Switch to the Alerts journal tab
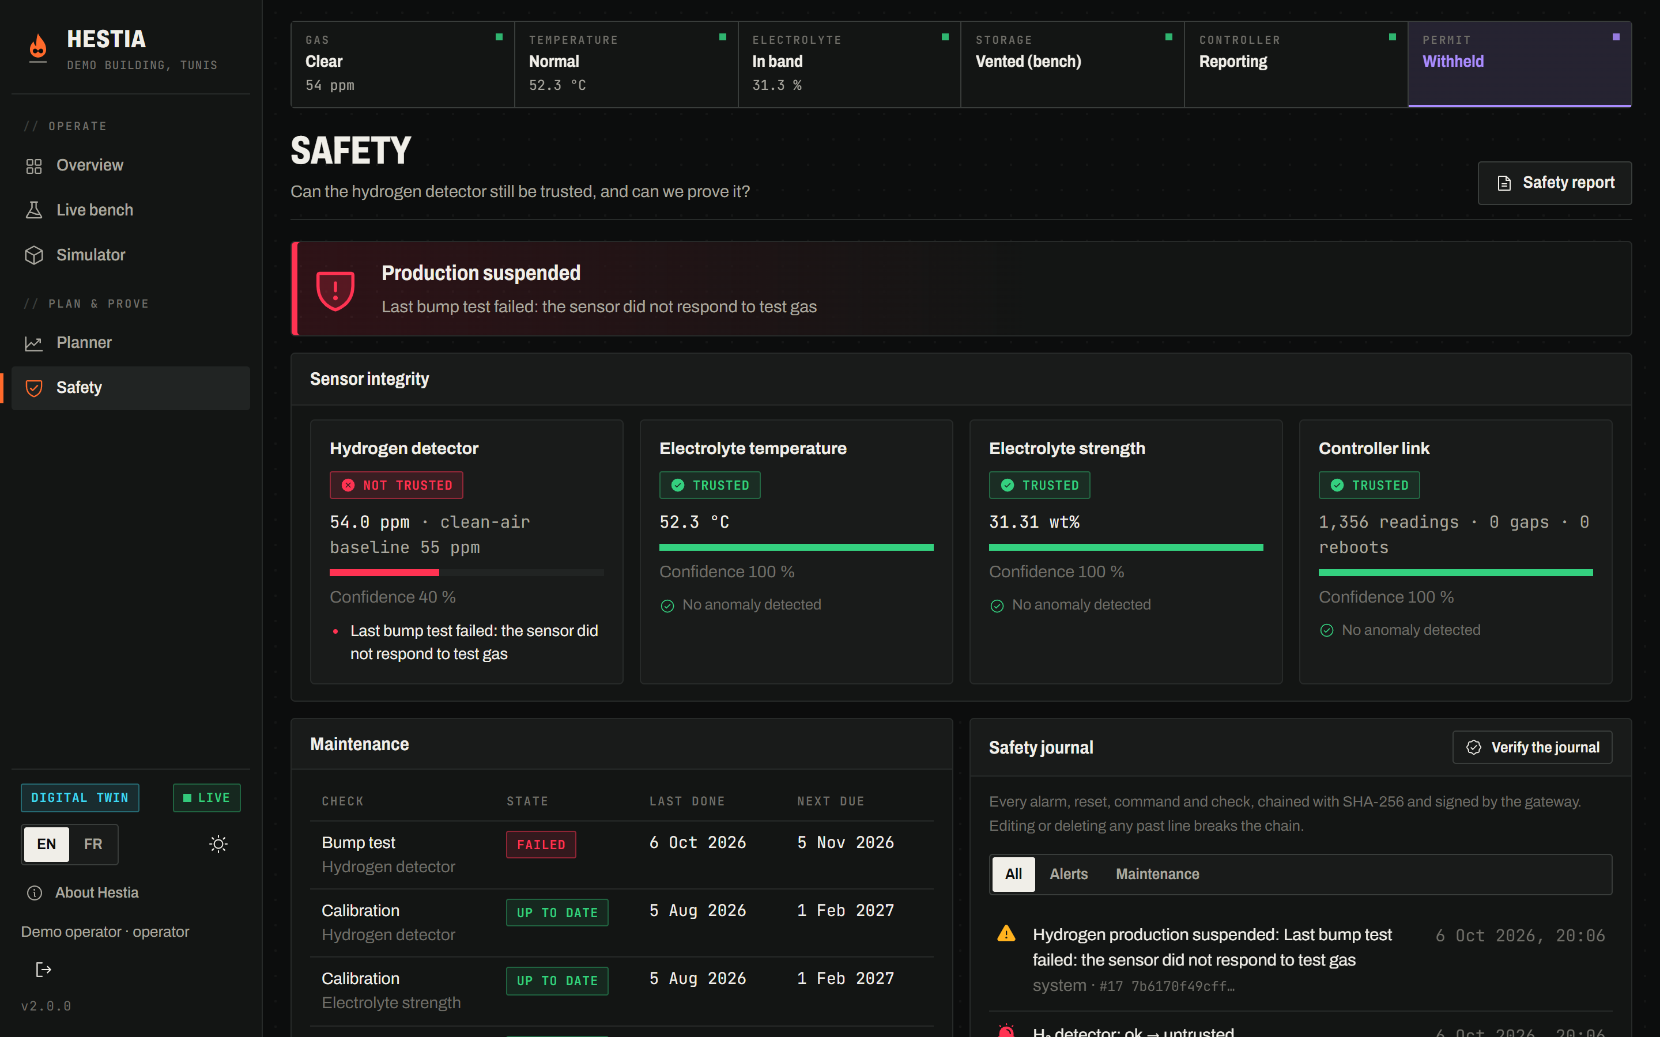 1068,875
